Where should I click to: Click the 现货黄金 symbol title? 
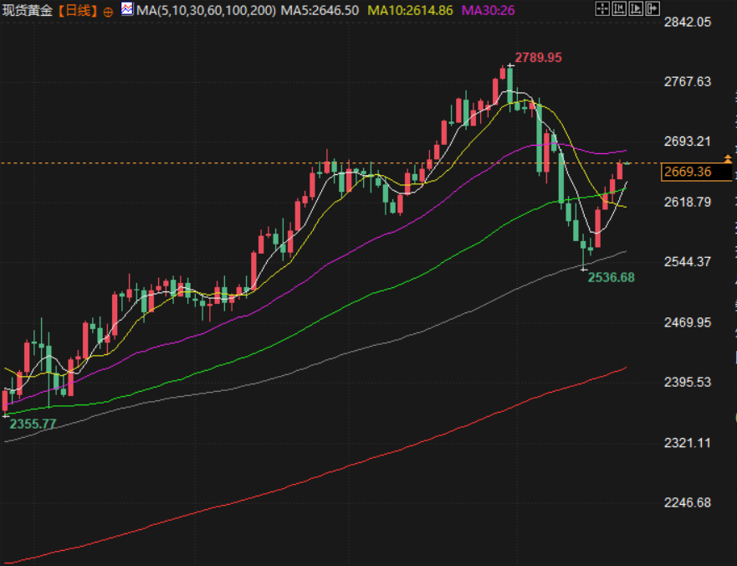pyautogui.click(x=28, y=11)
